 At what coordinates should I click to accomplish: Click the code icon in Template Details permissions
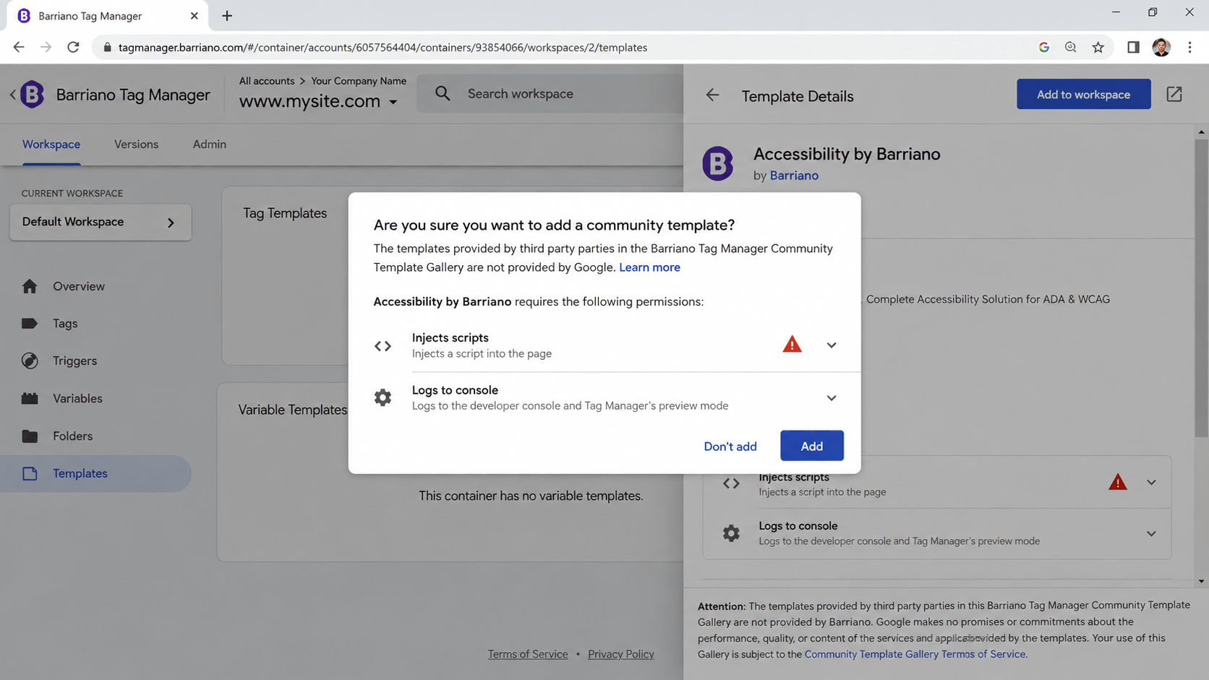[x=731, y=483]
